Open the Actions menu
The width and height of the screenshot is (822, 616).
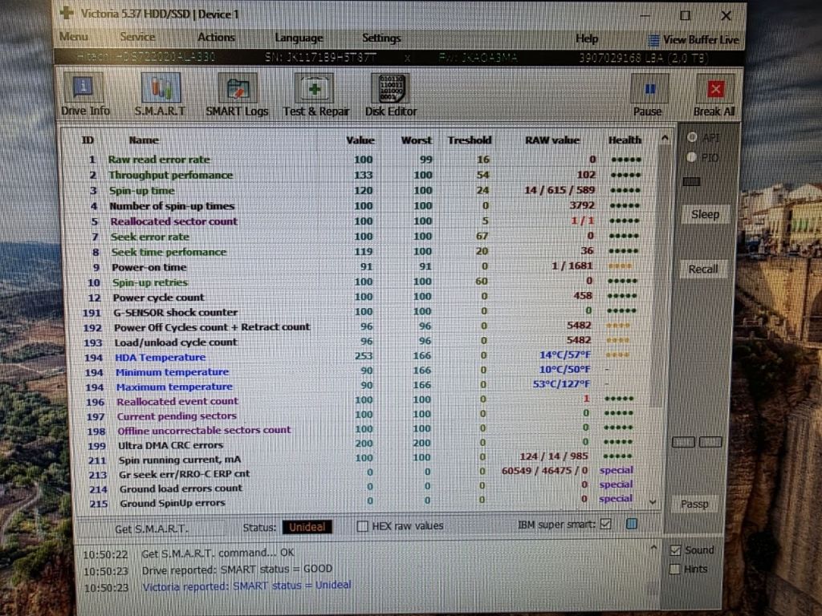click(x=216, y=37)
